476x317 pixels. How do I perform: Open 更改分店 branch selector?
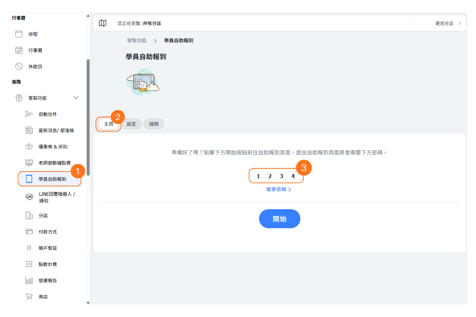[448, 23]
